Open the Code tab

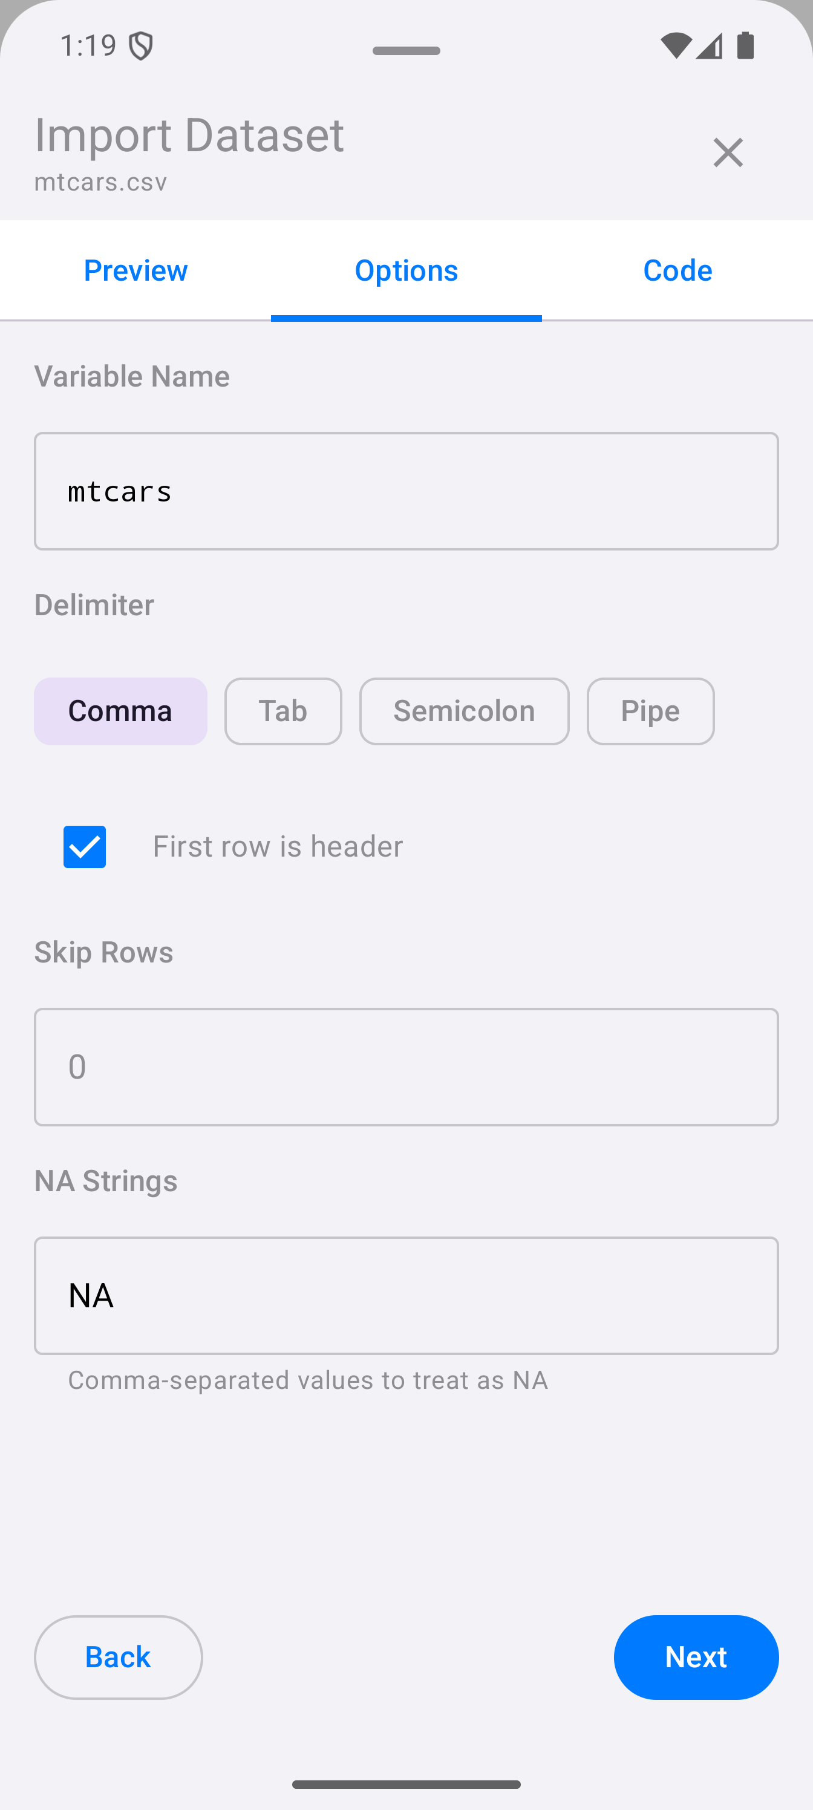click(x=677, y=270)
